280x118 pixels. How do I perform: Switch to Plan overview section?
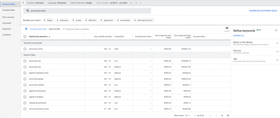coord(8,17)
